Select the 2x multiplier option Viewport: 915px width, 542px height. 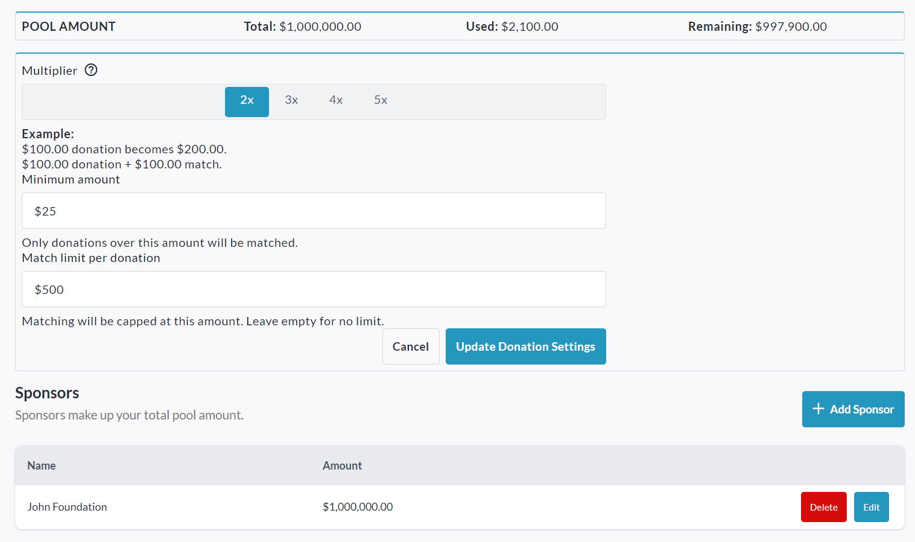pyautogui.click(x=247, y=101)
